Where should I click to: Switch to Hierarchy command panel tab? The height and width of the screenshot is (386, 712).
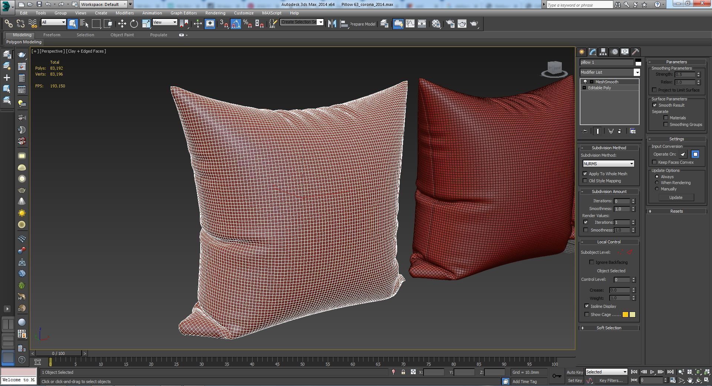coord(603,52)
